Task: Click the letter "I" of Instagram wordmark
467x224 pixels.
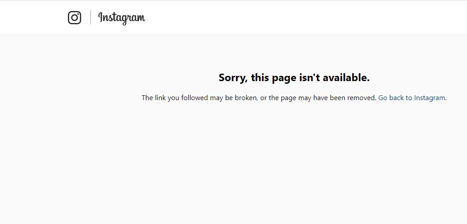Action: click(x=101, y=17)
